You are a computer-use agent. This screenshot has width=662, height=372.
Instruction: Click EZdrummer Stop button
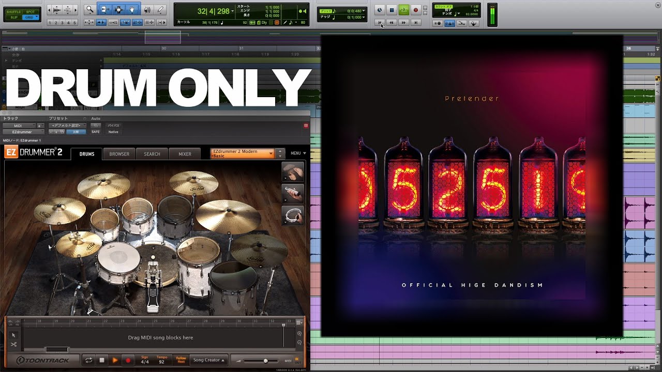tap(102, 360)
